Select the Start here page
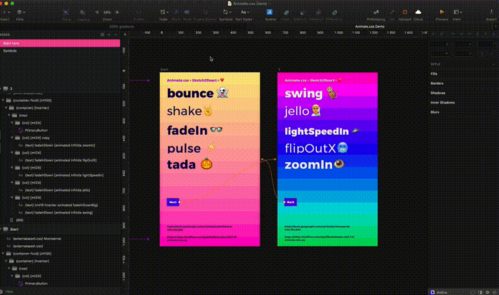This screenshot has height=295, width=499. tap(60, 43)
